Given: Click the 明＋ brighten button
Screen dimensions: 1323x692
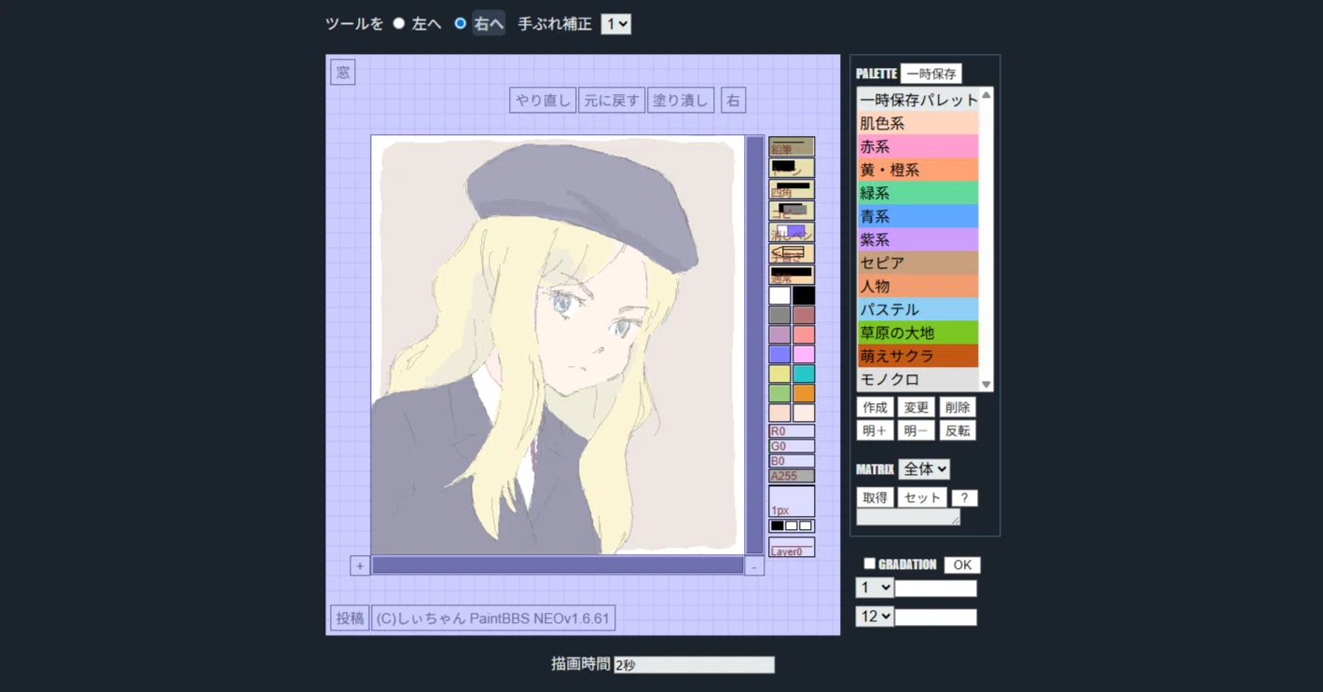Looking at the screenshot, I should 875,430.
